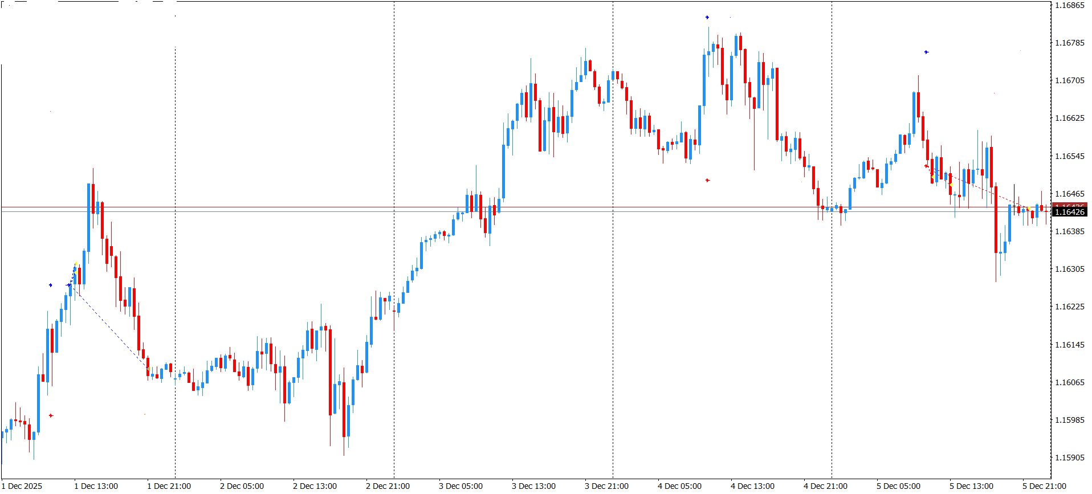The width and height of the screenshot is (1092, 494).
Task: Select the 1 Dec 21:00 time label
Action: pyautogui.click(x=169, y=486)
